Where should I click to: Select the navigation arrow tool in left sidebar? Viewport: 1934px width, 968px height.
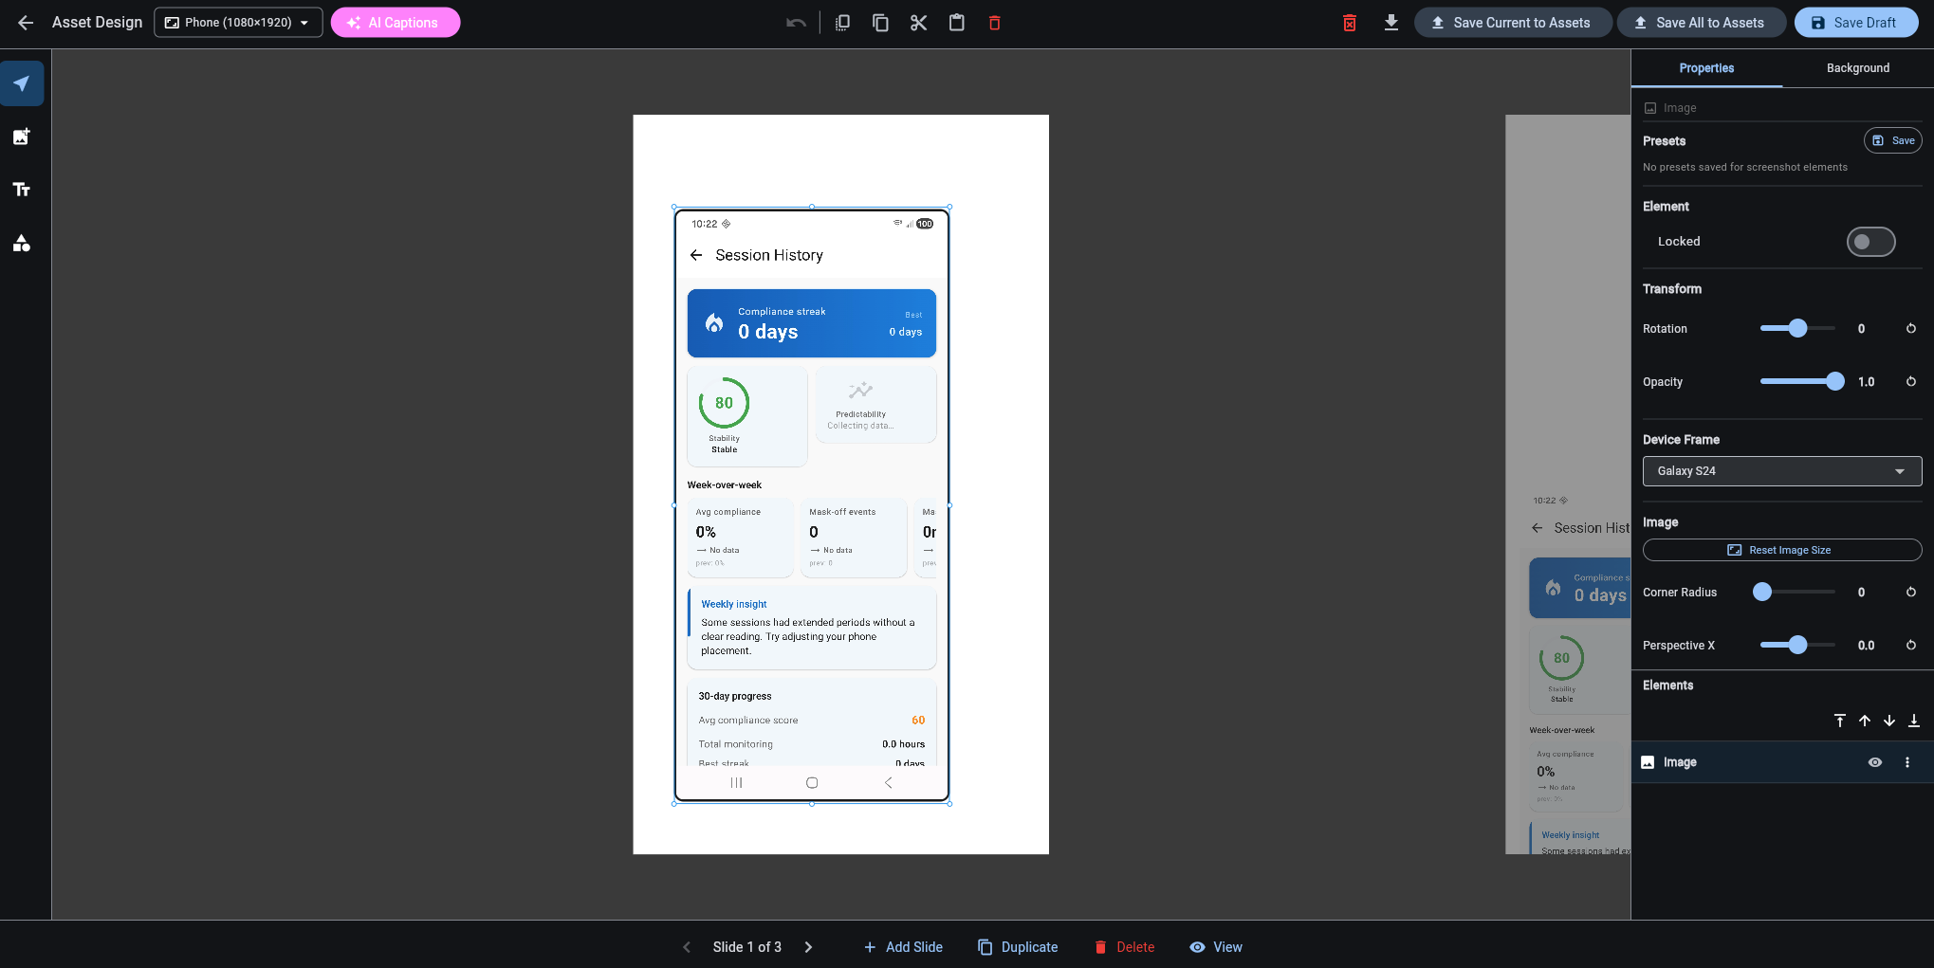(x=22, y=82)
